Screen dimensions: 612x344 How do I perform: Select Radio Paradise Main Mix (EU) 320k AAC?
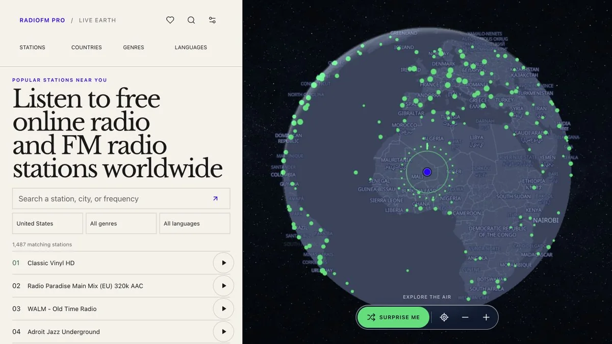[x=85, y=286]
